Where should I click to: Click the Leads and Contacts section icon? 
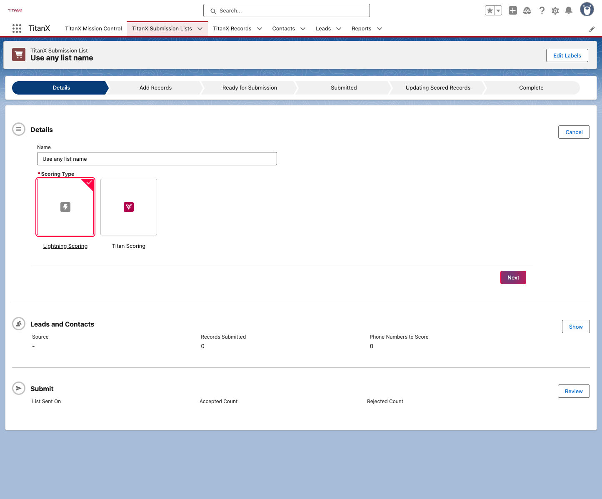tap(19, 324)
